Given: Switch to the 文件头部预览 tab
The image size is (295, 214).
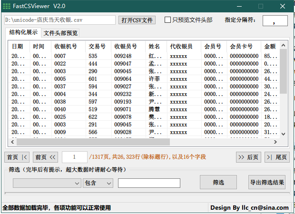Looking at the screenshot, I should click(x=60, y=33).
